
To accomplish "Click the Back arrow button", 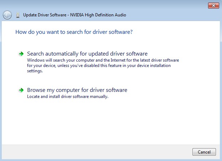I will tap(7, 15).
